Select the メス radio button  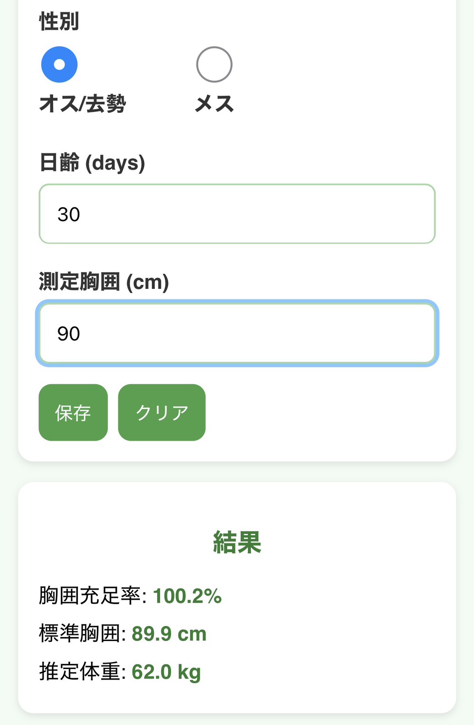tap(214, 65)
